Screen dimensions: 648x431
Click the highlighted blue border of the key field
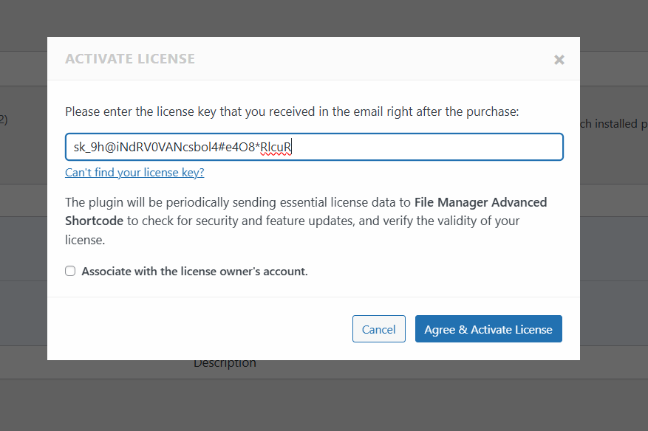point(314,134)
